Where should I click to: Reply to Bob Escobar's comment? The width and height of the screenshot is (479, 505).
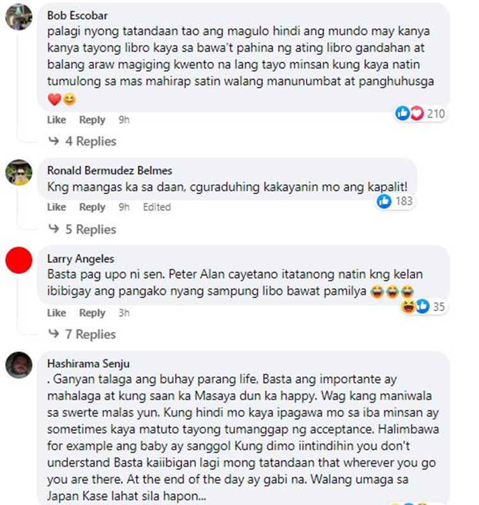(x=92, y=120)
